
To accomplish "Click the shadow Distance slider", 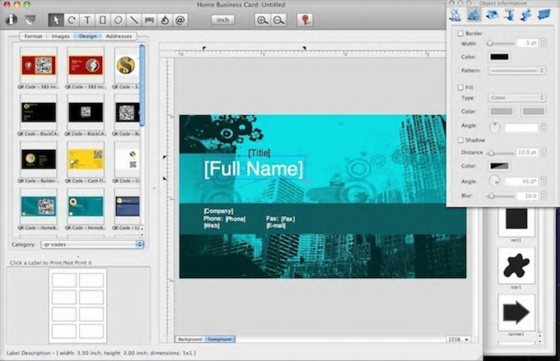I will pos(501,153).
